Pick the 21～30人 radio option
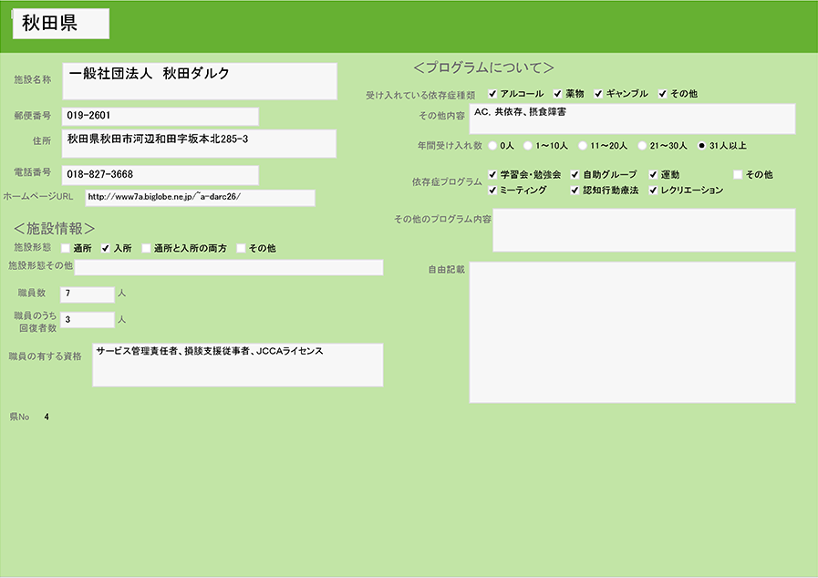This screenshot has width=818, height=578. click(642, 145)
